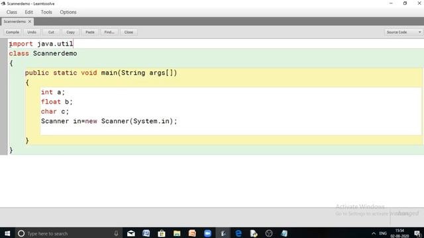Minimize the Scannerdemo window

coord(391,3)
